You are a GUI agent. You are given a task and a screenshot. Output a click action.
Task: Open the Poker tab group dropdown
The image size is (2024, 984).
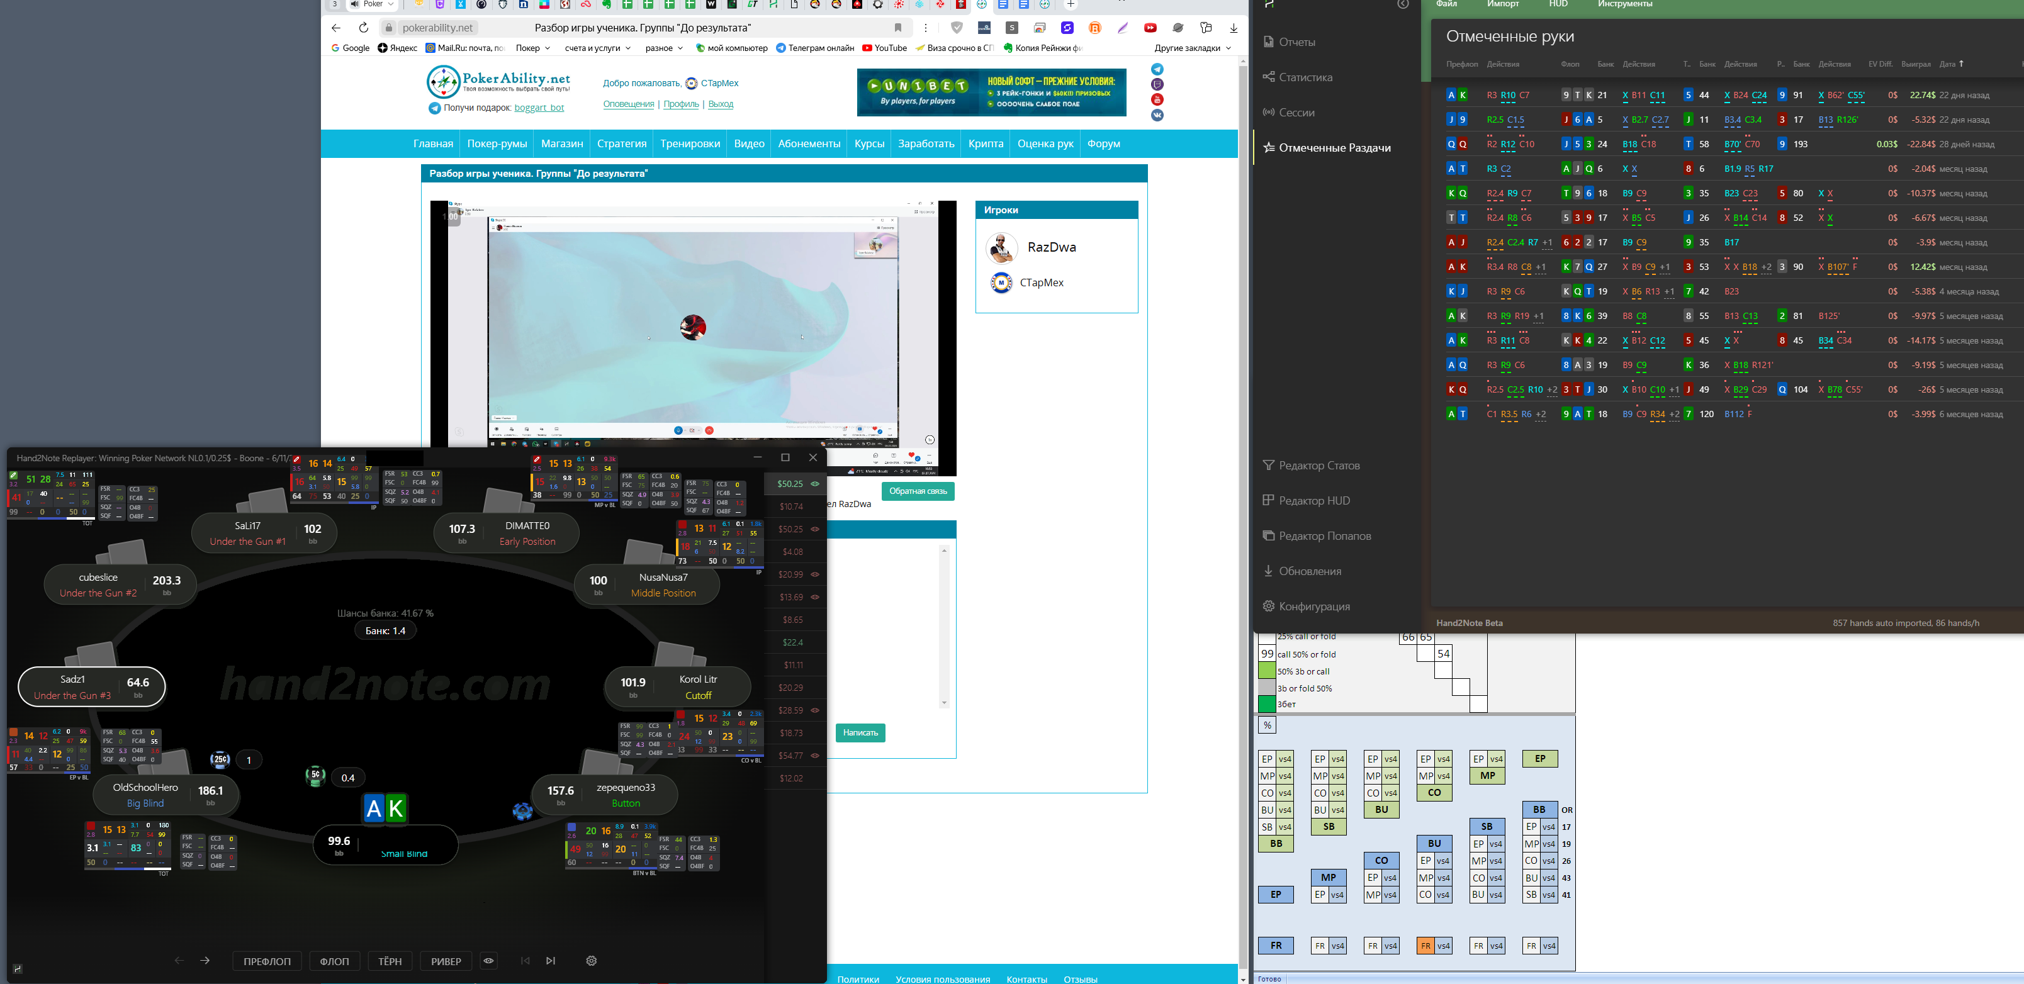pyautogui.click(x=372, y=4)
